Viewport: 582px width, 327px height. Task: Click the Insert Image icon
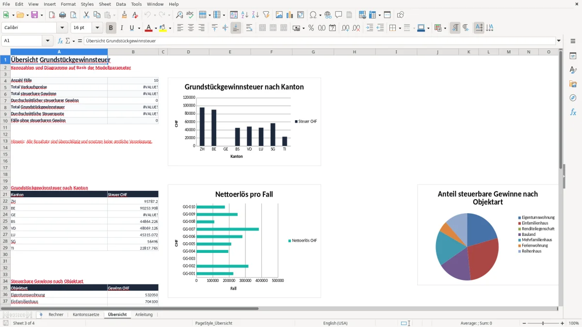pos(279,15)
